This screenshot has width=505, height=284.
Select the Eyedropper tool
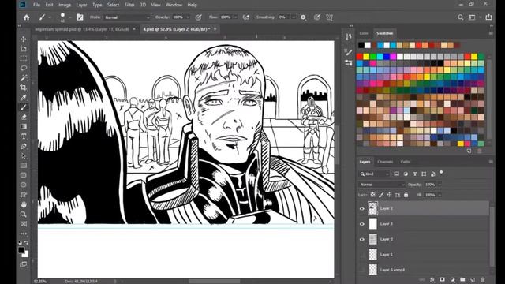click(x=24, y=97)
